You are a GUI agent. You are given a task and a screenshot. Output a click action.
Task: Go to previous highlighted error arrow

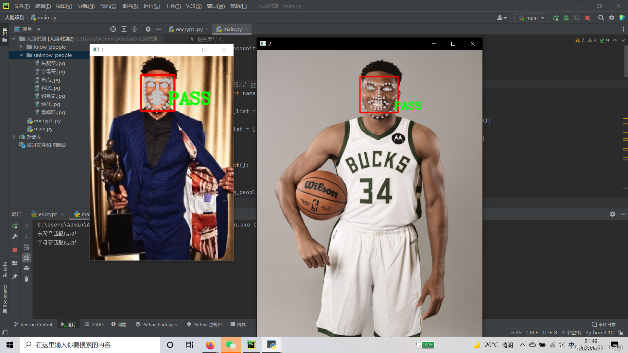(615, 40)
